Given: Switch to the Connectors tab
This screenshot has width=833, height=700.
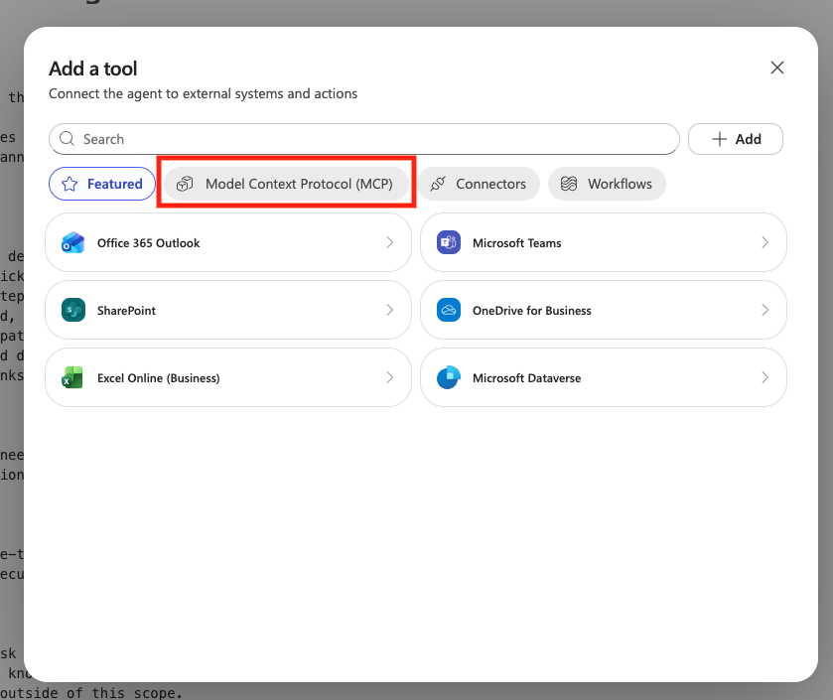Looking at the screenshot, I should 479,184.
